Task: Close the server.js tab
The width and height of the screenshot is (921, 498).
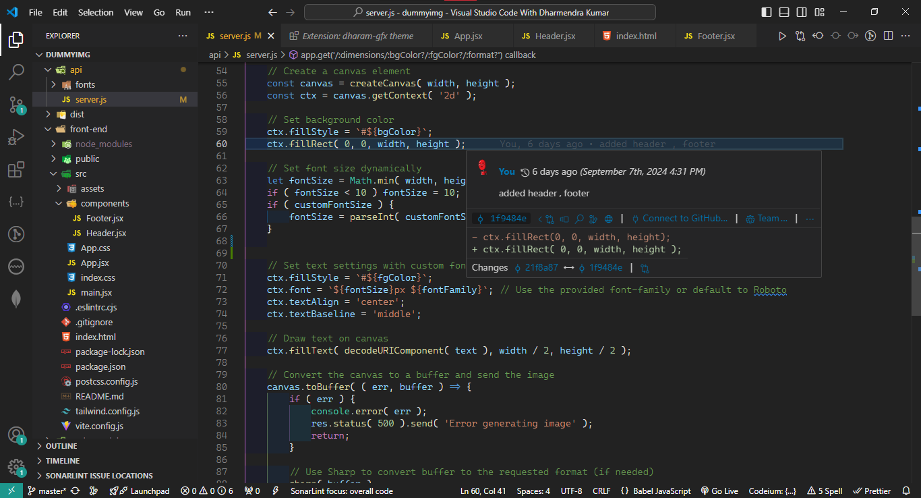Action: click(271, 36)
